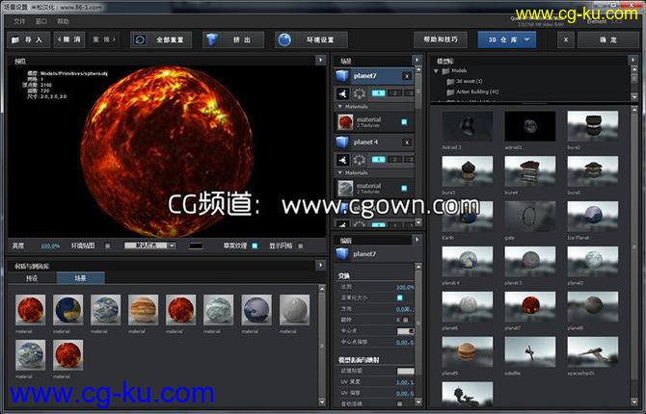
Task: Collapse the Materials section under planet 4
Action: 340,173
